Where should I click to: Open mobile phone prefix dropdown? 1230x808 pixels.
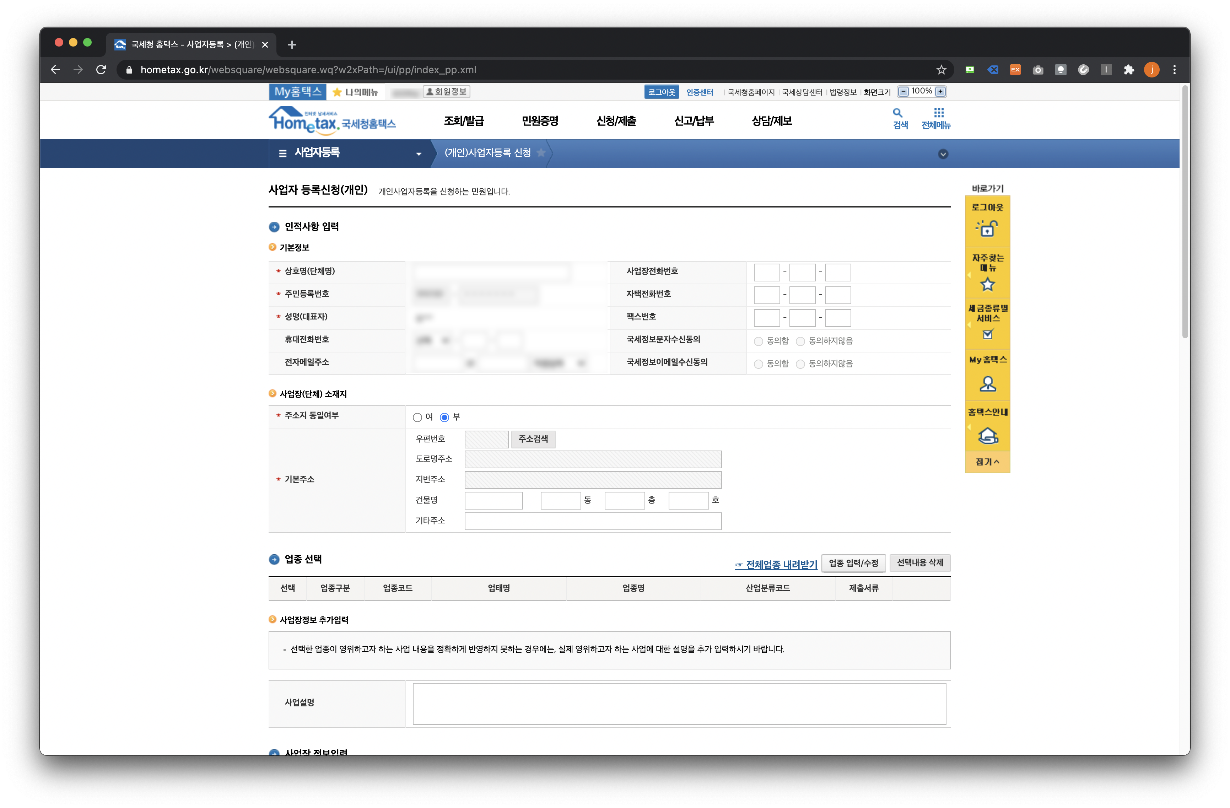(433, 340)
